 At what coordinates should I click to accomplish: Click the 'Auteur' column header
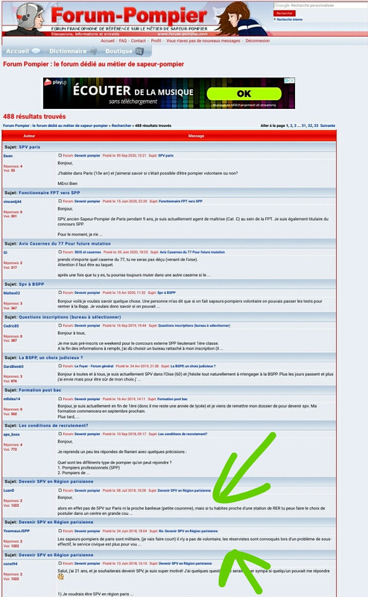pyautogui.click(x=29, y=136)
